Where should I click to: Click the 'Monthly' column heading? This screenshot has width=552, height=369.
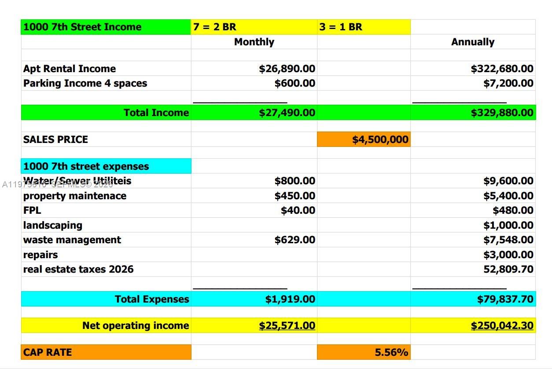point(254,42)
